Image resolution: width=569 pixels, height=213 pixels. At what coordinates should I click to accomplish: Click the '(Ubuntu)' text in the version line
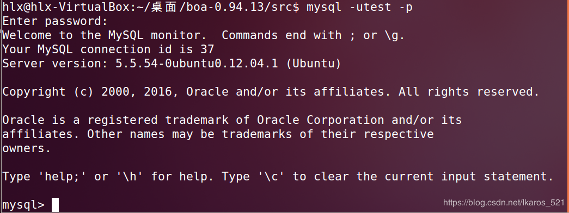tap(314, 64)
